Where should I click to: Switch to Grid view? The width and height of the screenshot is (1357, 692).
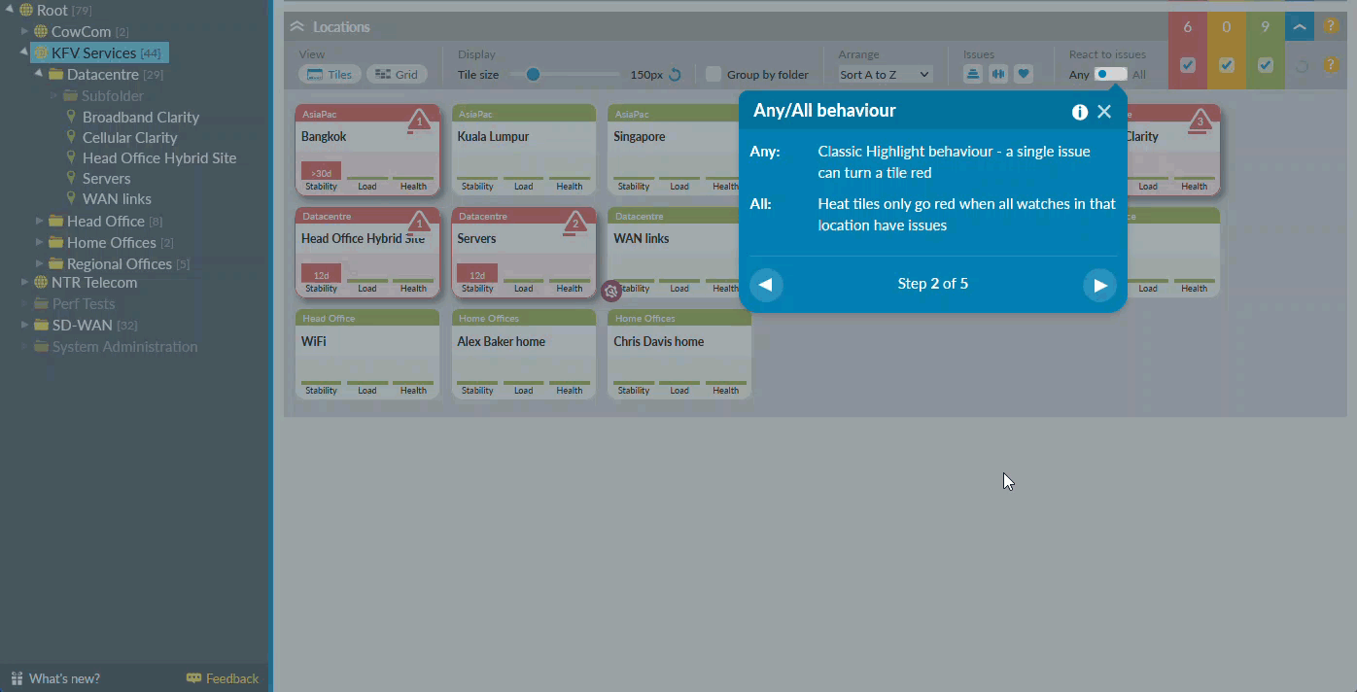click(397, 75)
